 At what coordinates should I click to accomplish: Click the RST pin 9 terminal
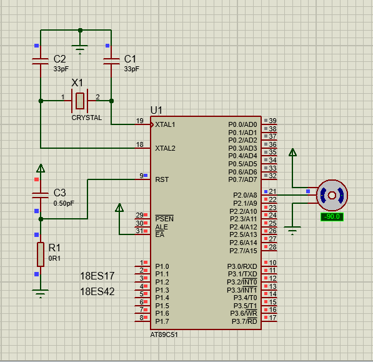tap(142, 179)
